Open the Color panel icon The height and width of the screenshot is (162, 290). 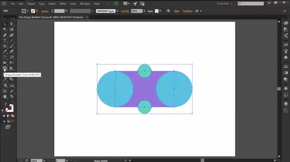click(286, 23)
